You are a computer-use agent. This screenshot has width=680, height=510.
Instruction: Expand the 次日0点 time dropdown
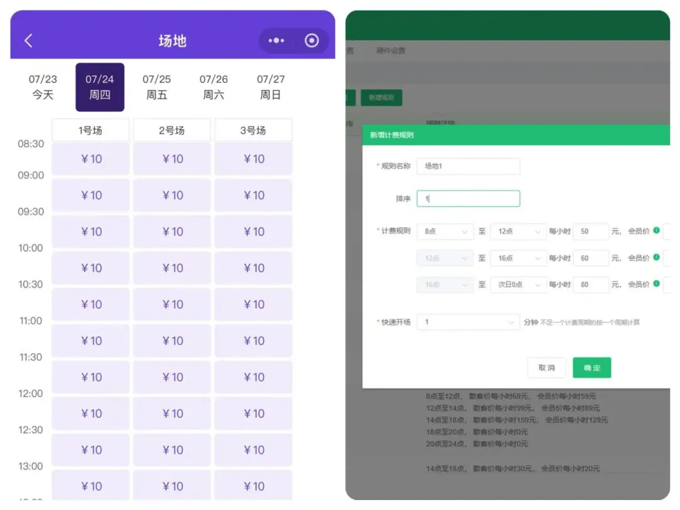518,285
